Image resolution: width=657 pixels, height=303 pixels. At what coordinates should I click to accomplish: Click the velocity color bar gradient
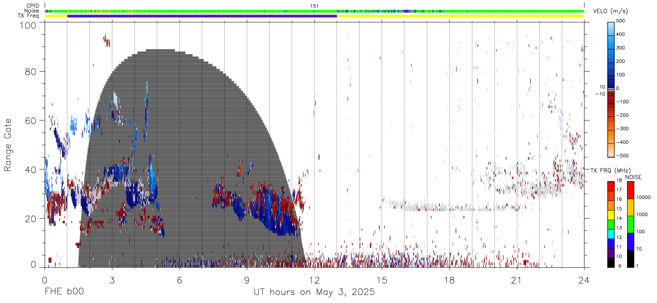point(612,88)
